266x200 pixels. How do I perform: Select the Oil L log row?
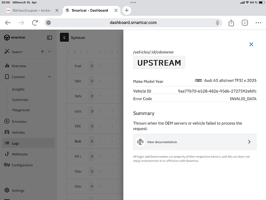point(95,156)
